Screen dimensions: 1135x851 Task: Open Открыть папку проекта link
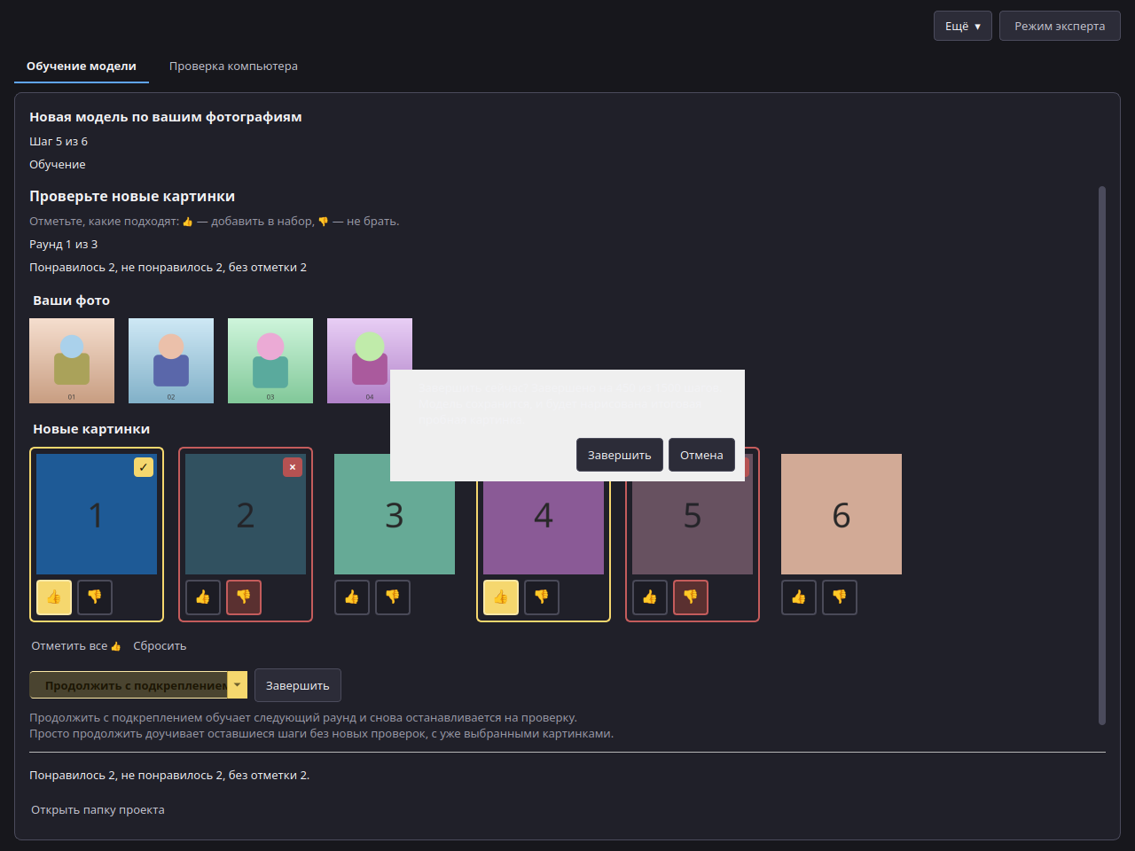[x=98, y=810]
